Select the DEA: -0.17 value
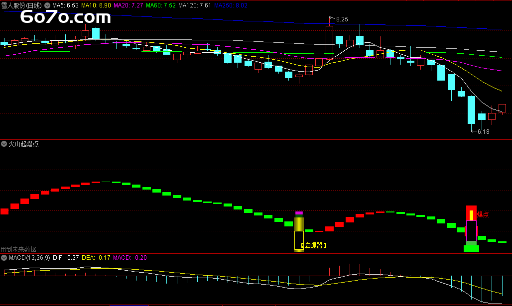Screen dimensions: 512x306 [96, 258]
